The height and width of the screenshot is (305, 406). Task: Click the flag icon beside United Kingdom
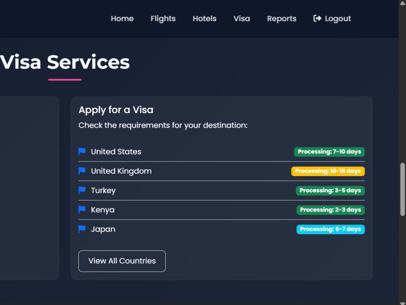[x=82, y=171]
